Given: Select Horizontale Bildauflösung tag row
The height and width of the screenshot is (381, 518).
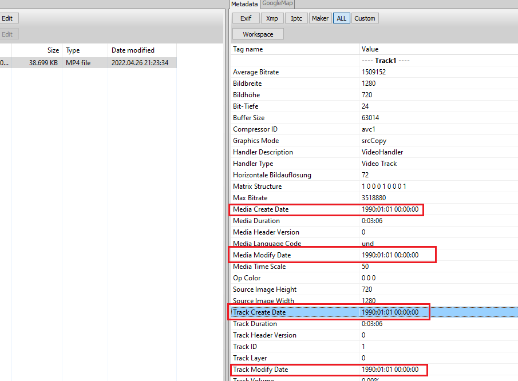Looking at the screenshot, I should point(374,175).
